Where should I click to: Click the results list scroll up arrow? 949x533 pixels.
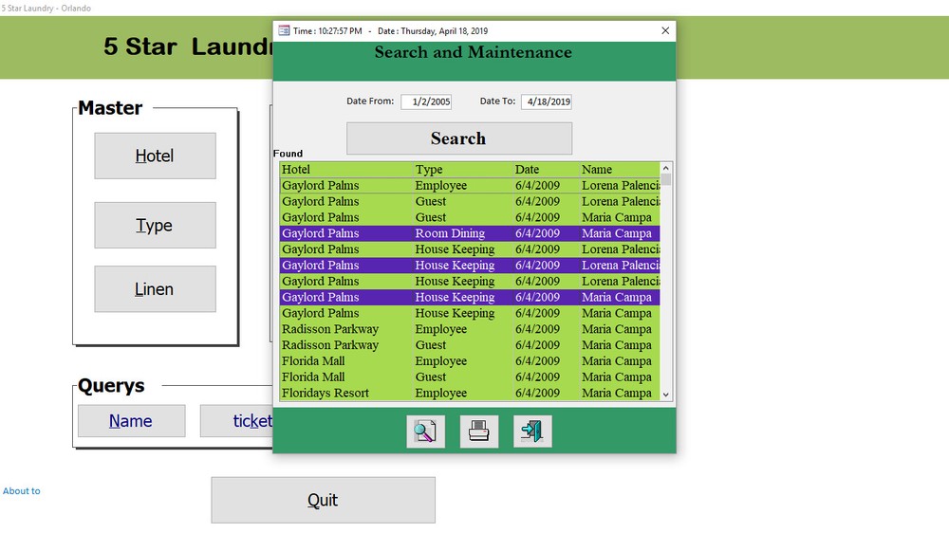666,168
